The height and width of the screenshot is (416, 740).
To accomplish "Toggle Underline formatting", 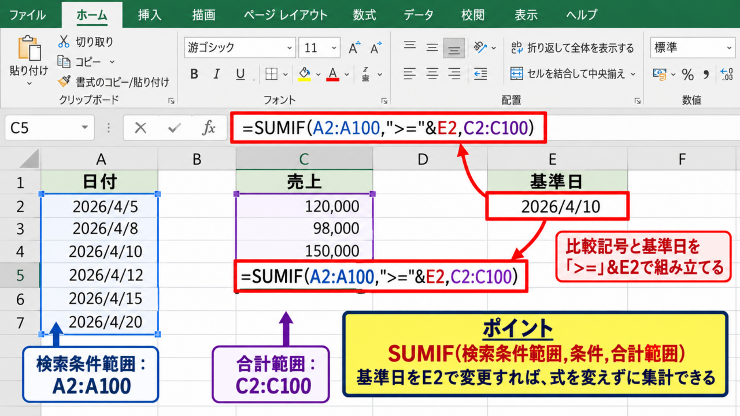I will pyautogui.click(x=240, y=74).
